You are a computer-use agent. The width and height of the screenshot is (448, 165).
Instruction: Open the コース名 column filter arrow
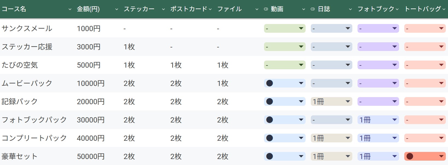click(x=70, y=9)
